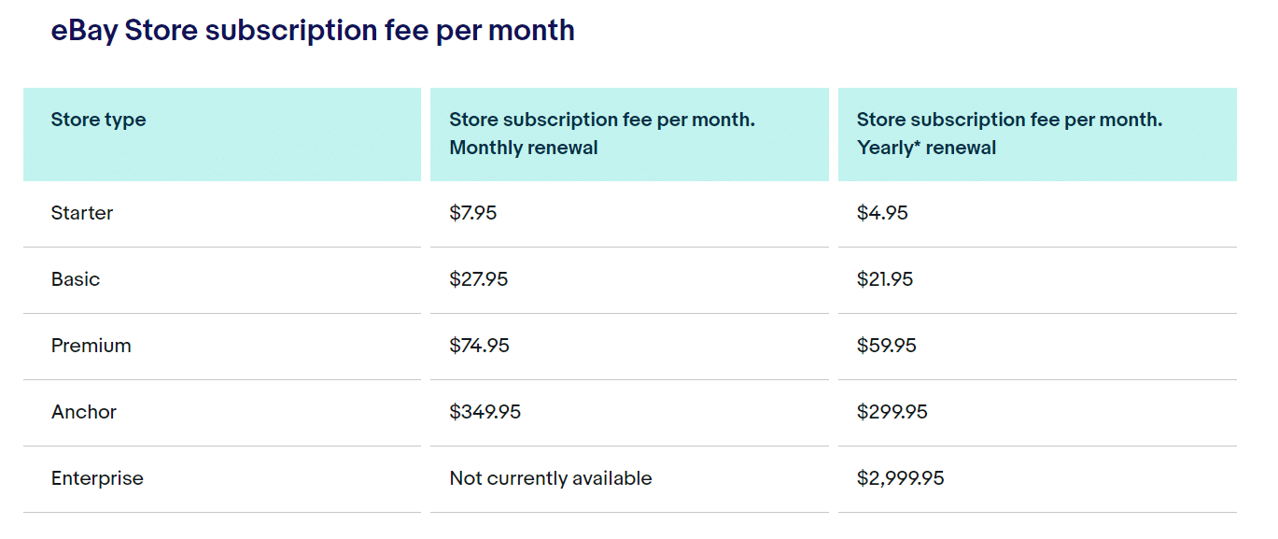1278x539 pixels.
Task: Click the $27.95 Basic monthly fee
Action: (x=479, y=279)
